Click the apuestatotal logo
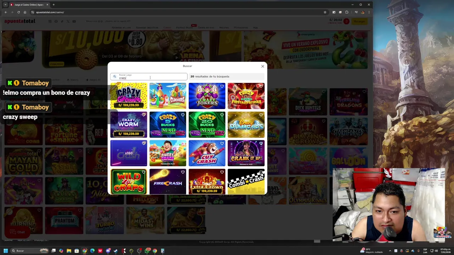Viewport: 454px width, 255px height. [20, 21]
